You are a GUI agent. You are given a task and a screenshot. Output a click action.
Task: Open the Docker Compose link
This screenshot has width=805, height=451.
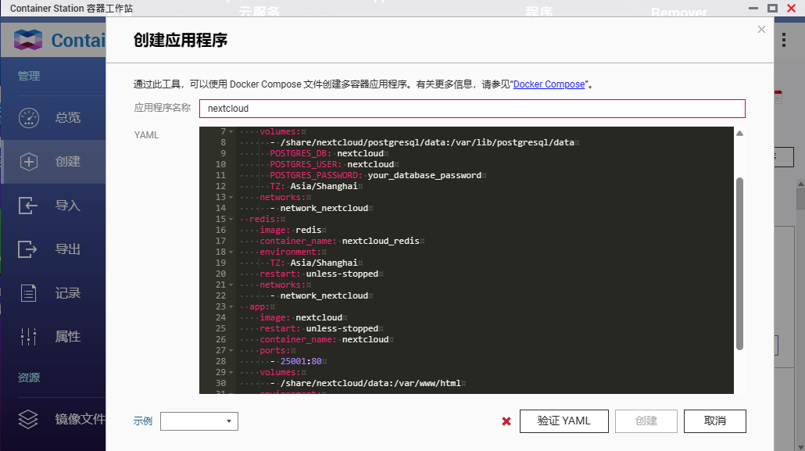click(549, 84)
